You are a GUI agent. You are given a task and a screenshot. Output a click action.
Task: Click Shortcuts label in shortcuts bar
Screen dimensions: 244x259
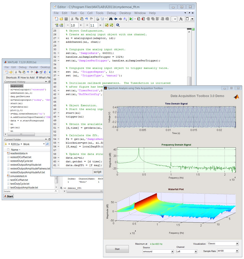[11, 78]
